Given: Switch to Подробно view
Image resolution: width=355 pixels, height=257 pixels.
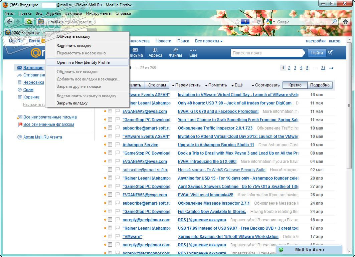Looking at the screenshot, I should [x=320, y=85].
